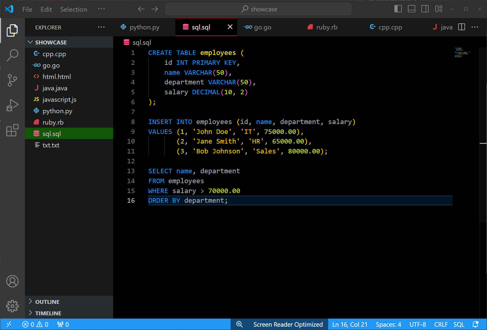
Task: Select encoding via UTF-8
Action: click(x=418, y=324)
